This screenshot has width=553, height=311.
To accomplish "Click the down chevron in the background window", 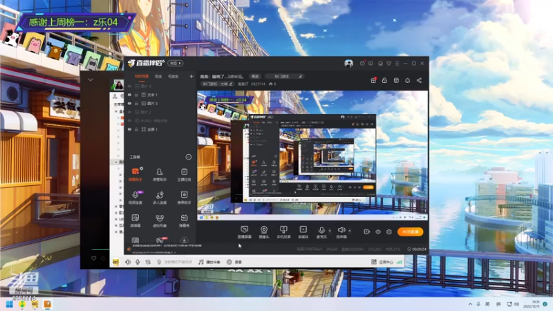I will tap(91, 79).
